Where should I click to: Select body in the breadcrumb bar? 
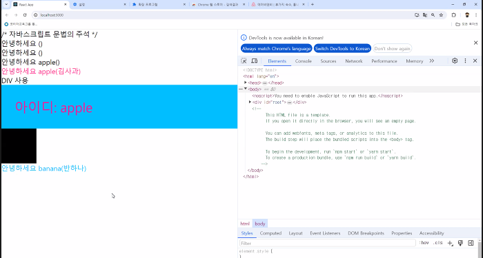pos(259,224)
